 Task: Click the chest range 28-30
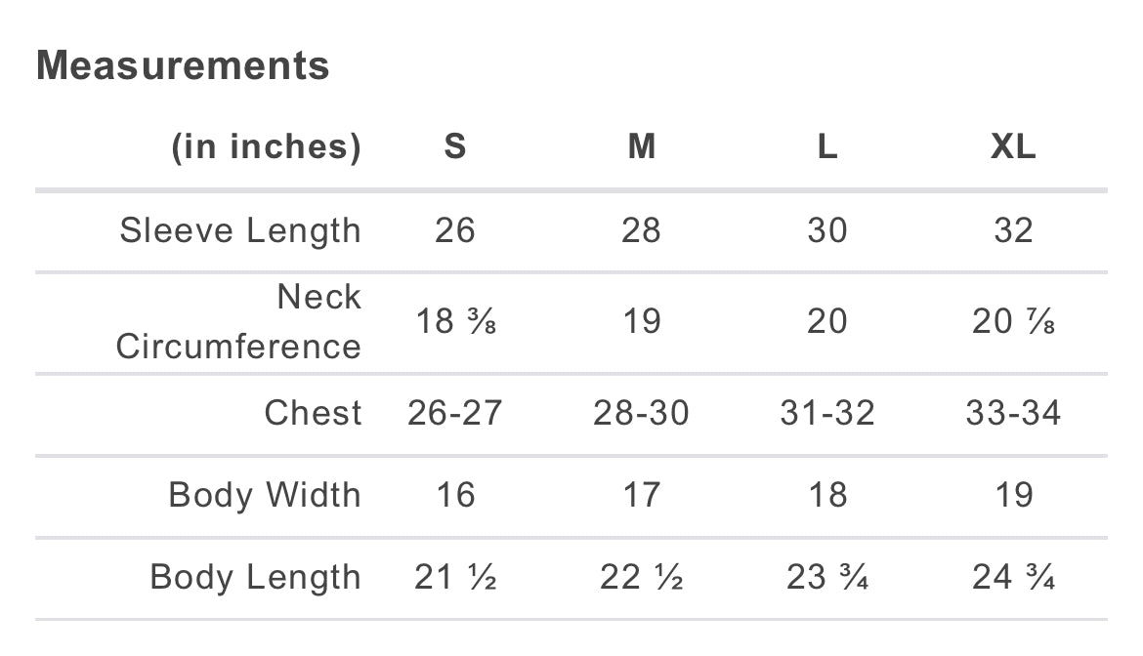click(x=641, y=413)
